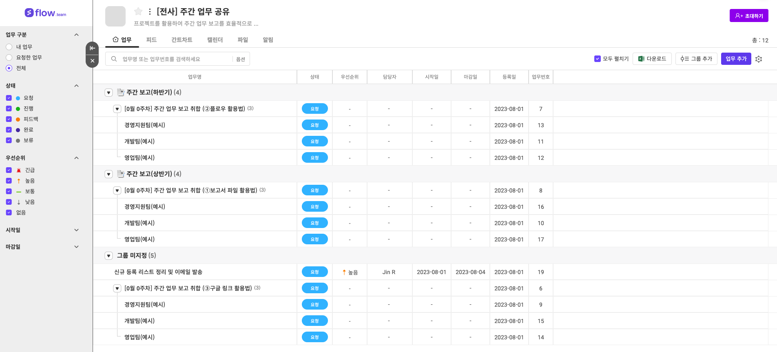Expand the 시작일 filter section
Viewport: 777px width, 352px height.
tap(76, 230)
